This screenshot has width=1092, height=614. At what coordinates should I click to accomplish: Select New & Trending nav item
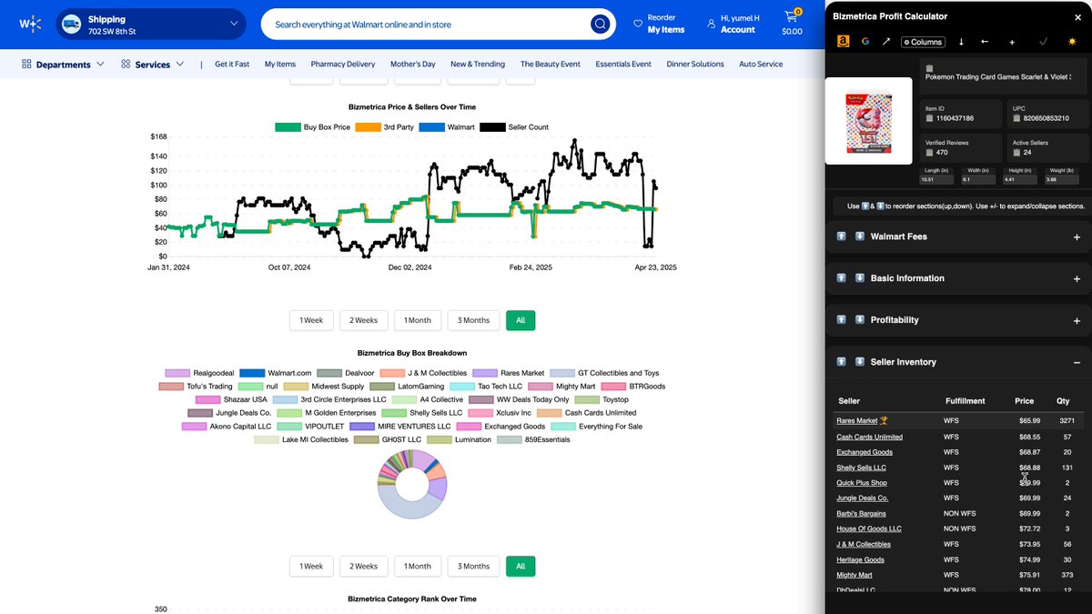pos(478,65)
